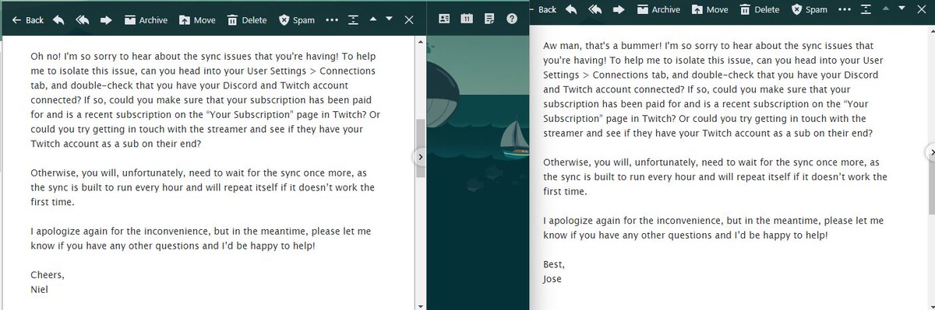Move the email in the left window
This screenshot has height=310, width=935.
click(197, 20)
